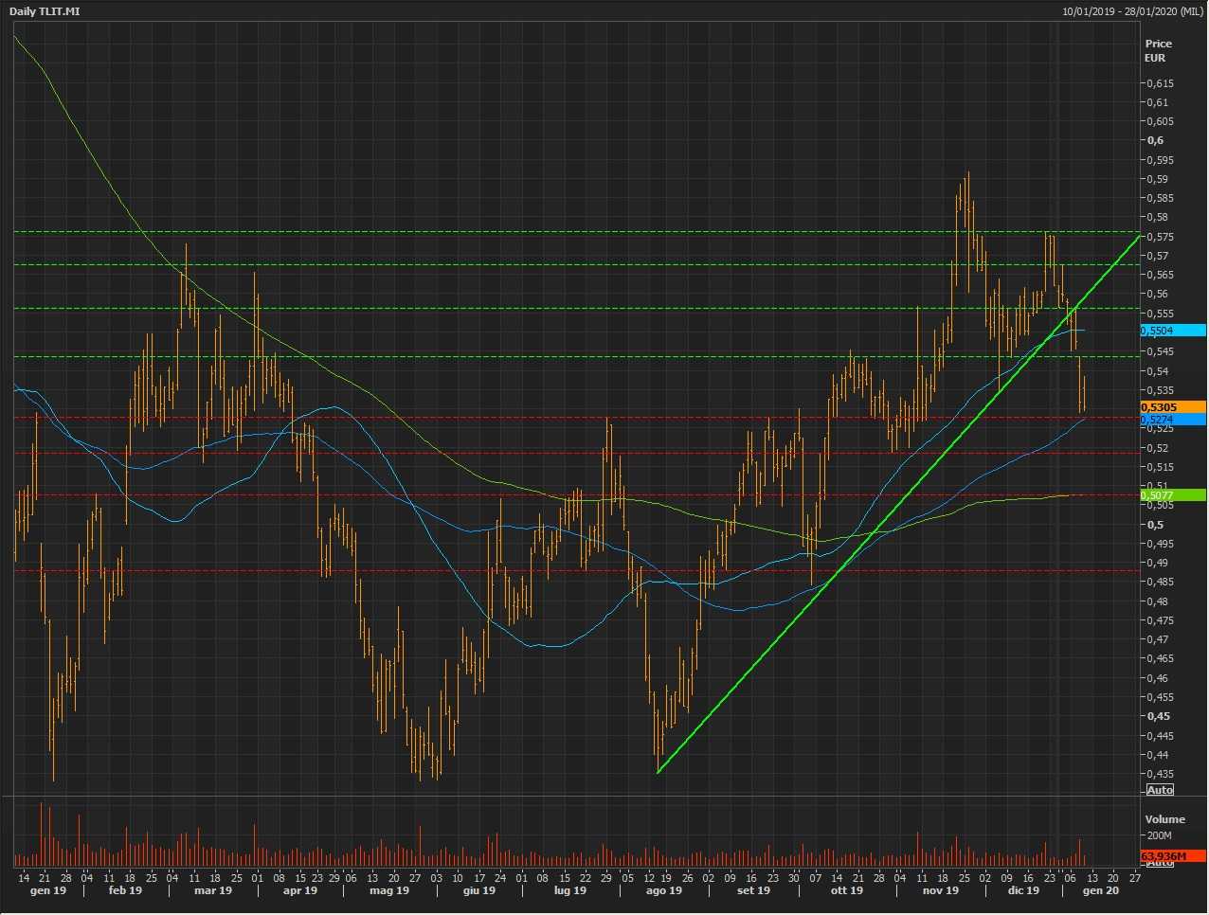The width and height of the screenshot is (1209, 915).
Task: Click the 0,575 price axis label
Action: coord(1160,237)
